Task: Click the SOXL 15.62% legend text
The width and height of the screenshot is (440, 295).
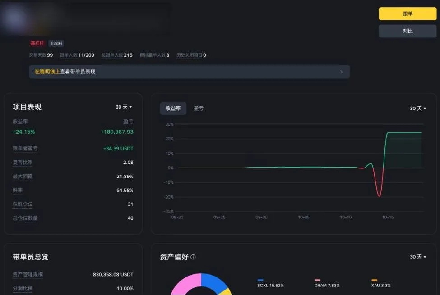Action: click(270, 286)
